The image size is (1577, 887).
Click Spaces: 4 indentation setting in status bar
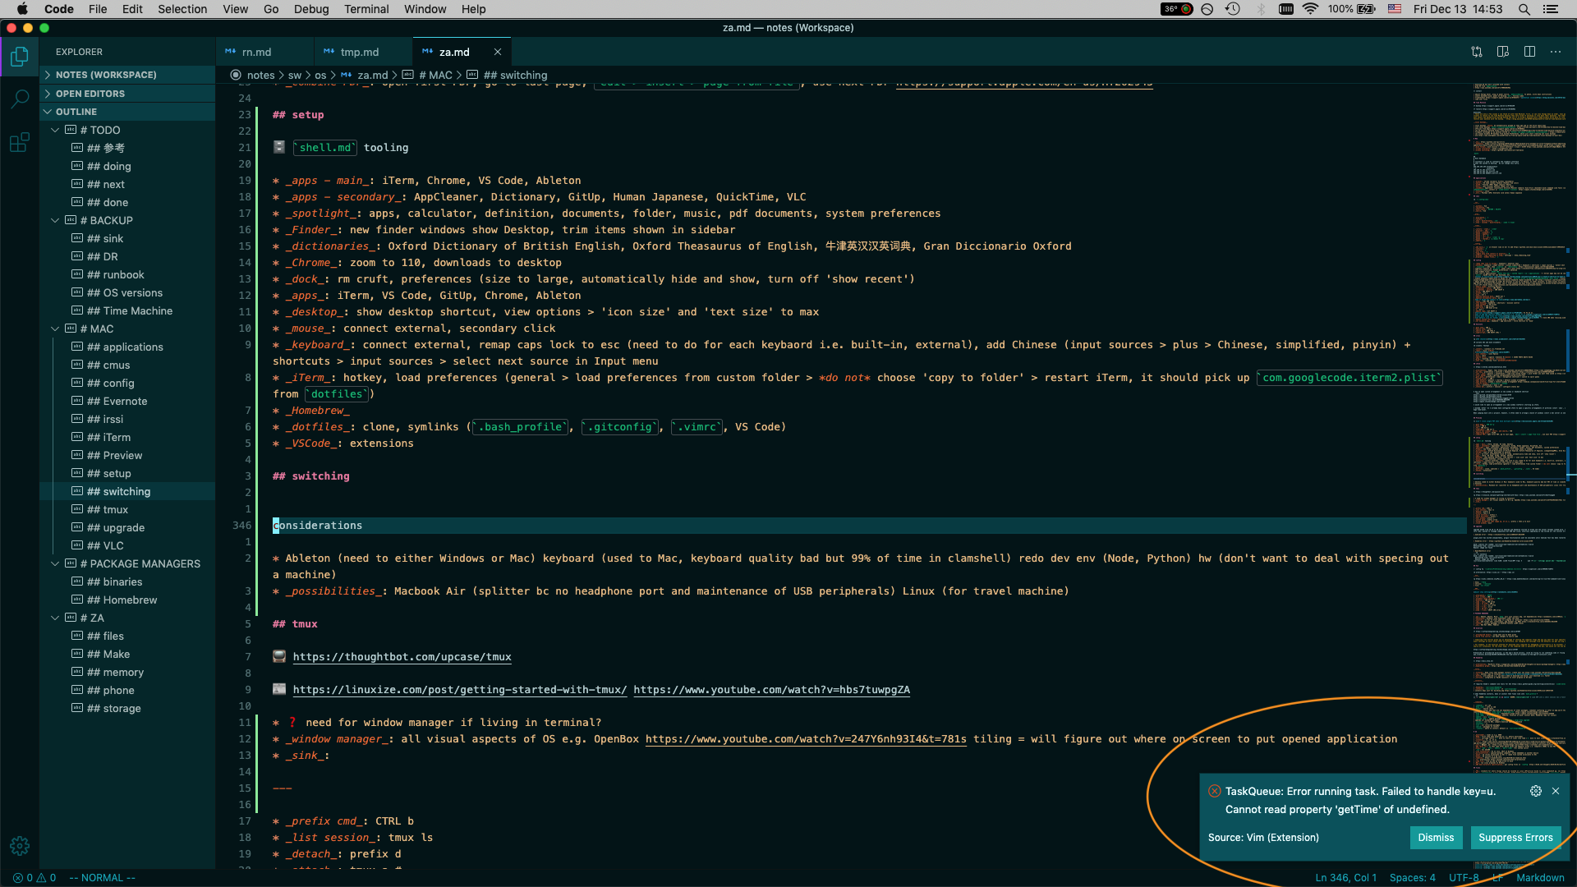tap(1412, 877)
